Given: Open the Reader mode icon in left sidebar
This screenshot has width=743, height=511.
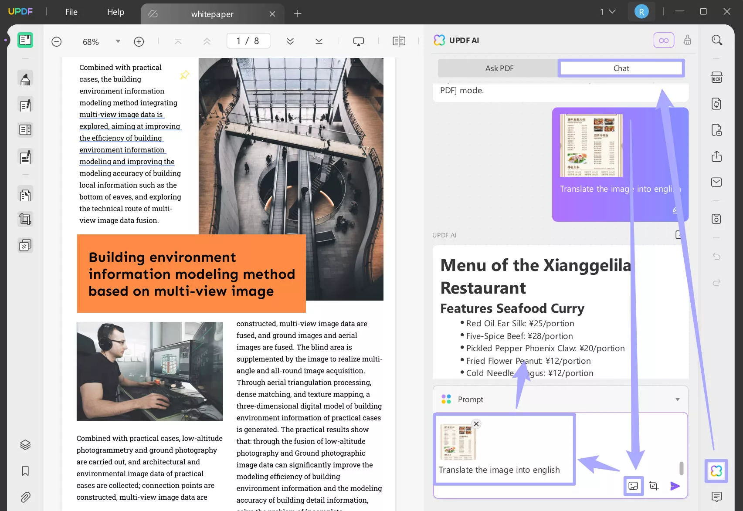Looking at the screenshot, I should coord(25,40).
